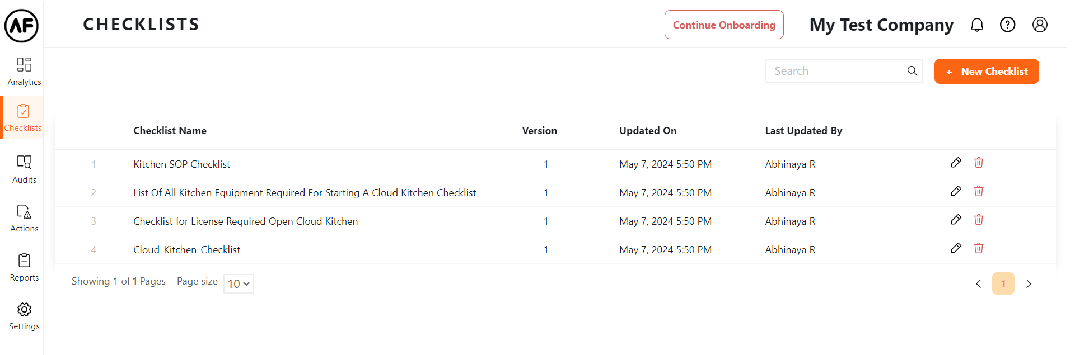Open the Audits sidebar section

pos(24,169)
